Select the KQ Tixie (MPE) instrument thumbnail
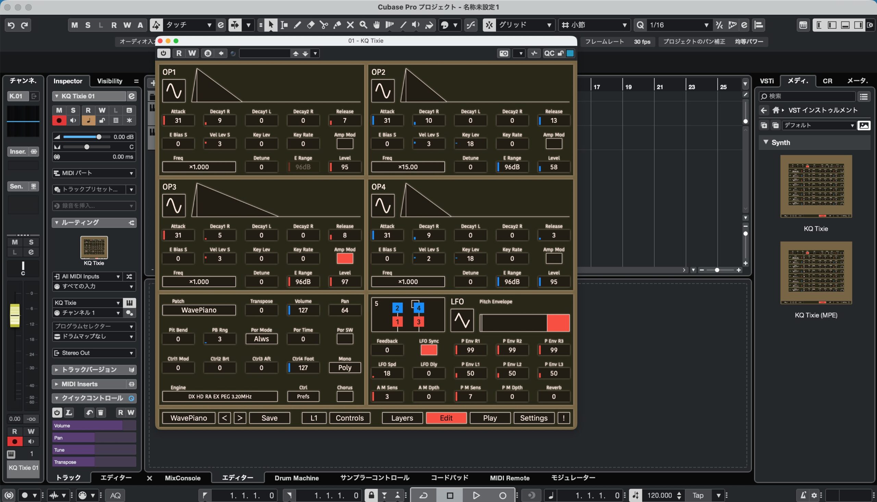This screenshot has width=877, height=502. click(816, 273)
